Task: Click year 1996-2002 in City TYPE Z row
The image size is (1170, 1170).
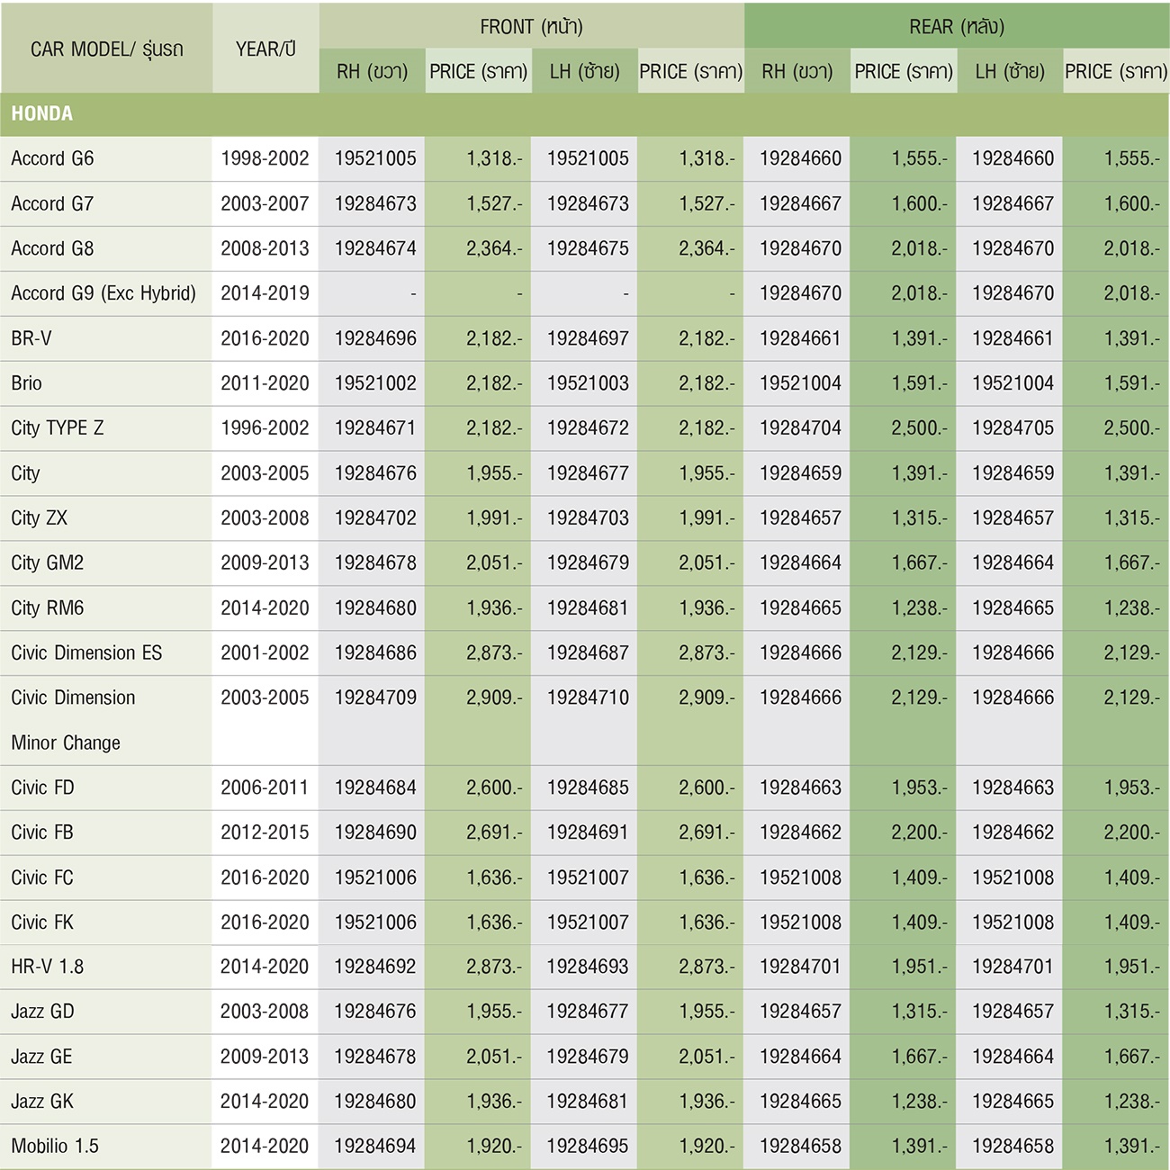Action: point(265,428)
